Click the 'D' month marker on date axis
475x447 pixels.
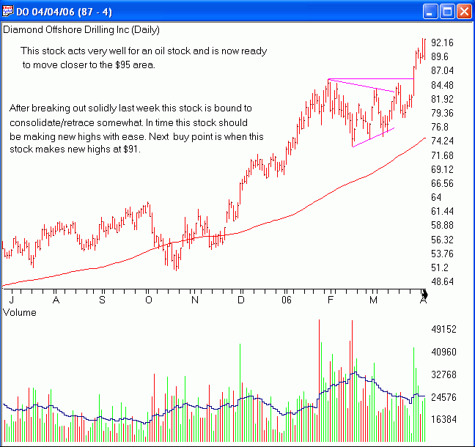(x=241, y=300)
